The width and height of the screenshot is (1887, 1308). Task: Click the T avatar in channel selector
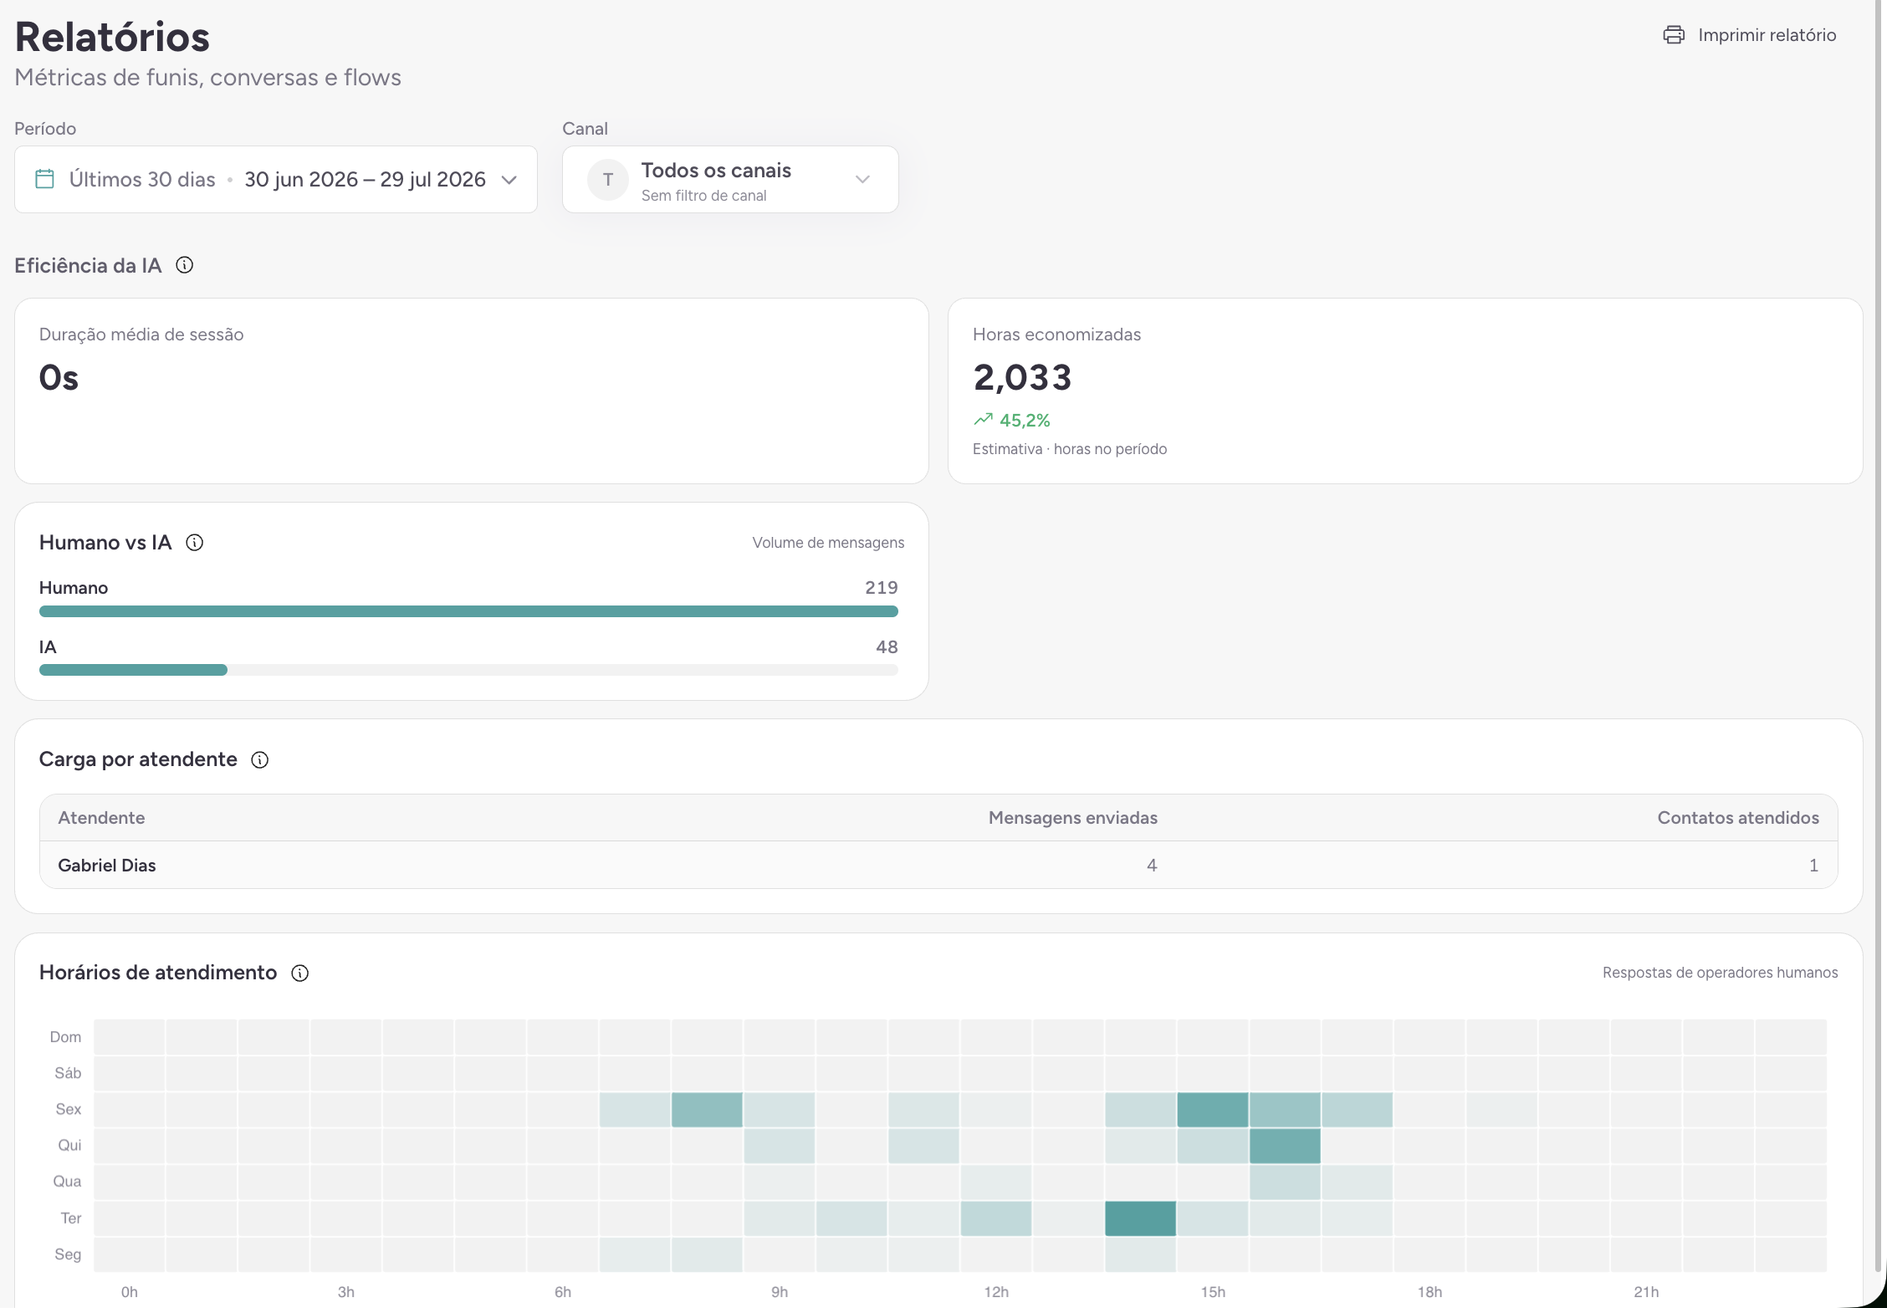[x=608, y=180]
